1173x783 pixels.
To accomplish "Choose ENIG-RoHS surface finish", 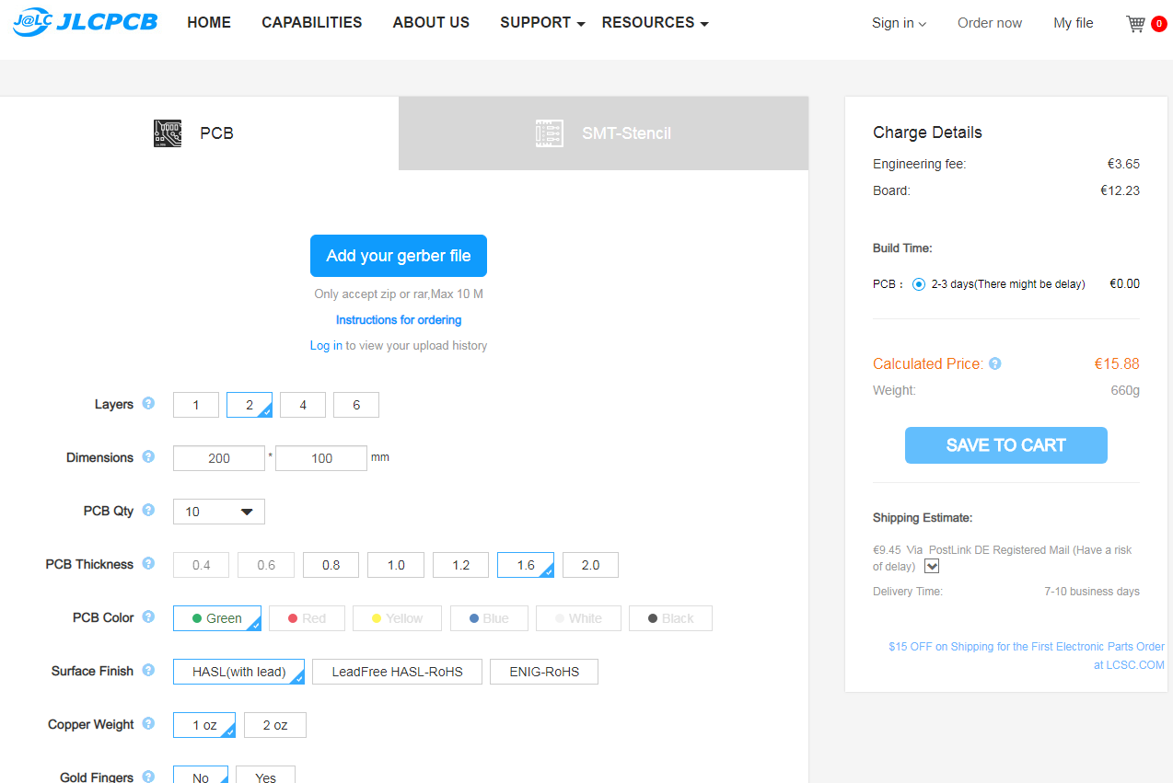I will pos(544,672).
